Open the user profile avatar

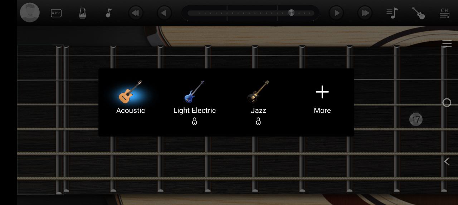click(30, 12)
